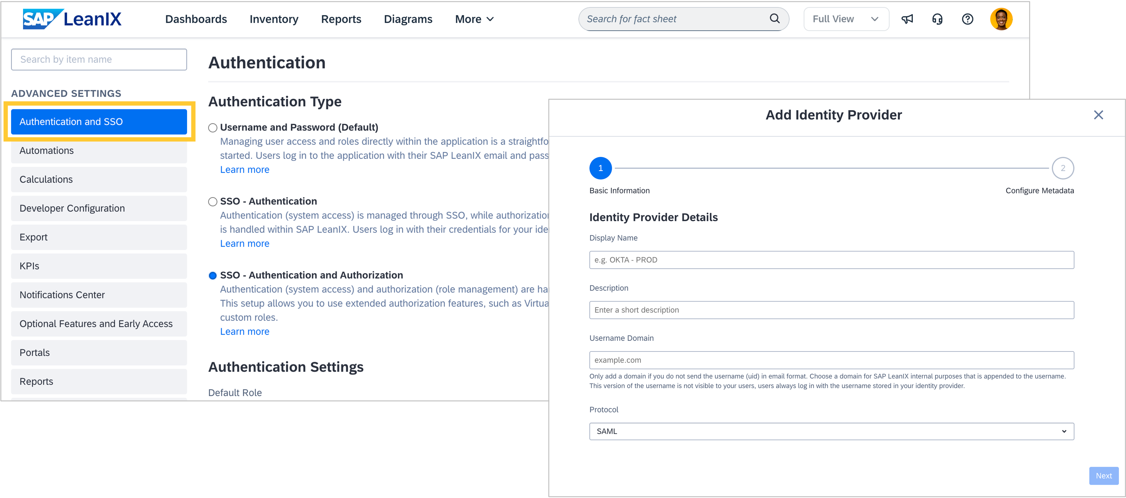Image resolution: width=1126 pixels, height=498 pixels.
Task: Select the SSO - Authentication radio button
Action: pyautogui.click(x=213, y=201)
